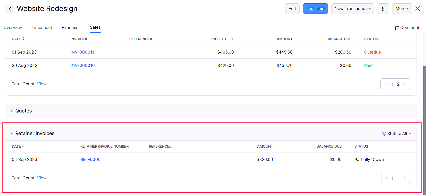Image resolution: width=426 pixels, height=195 pixels.
Task: Open retainer invoice RET-00001
Action: coord(91,159)
